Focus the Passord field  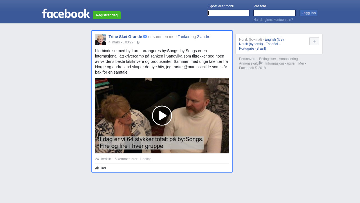tap(274, 13)
